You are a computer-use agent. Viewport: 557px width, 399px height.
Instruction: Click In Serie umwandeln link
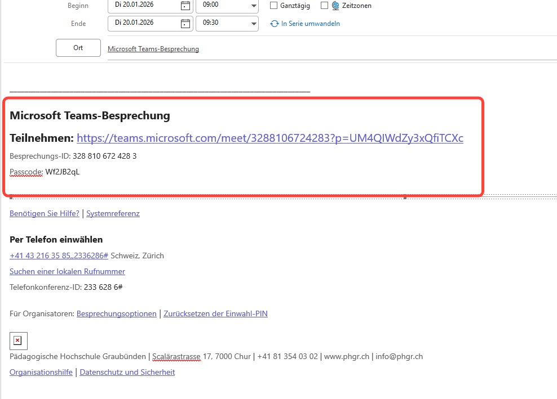(311, 24)
